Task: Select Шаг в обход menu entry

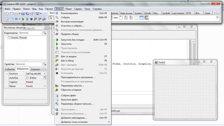Action: (83, 61)
